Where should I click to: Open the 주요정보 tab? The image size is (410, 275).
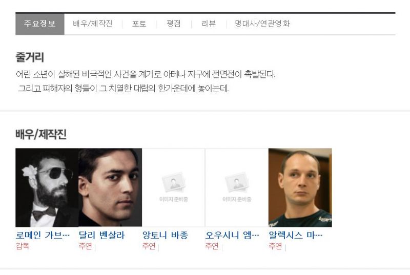[x=40, y=24]
